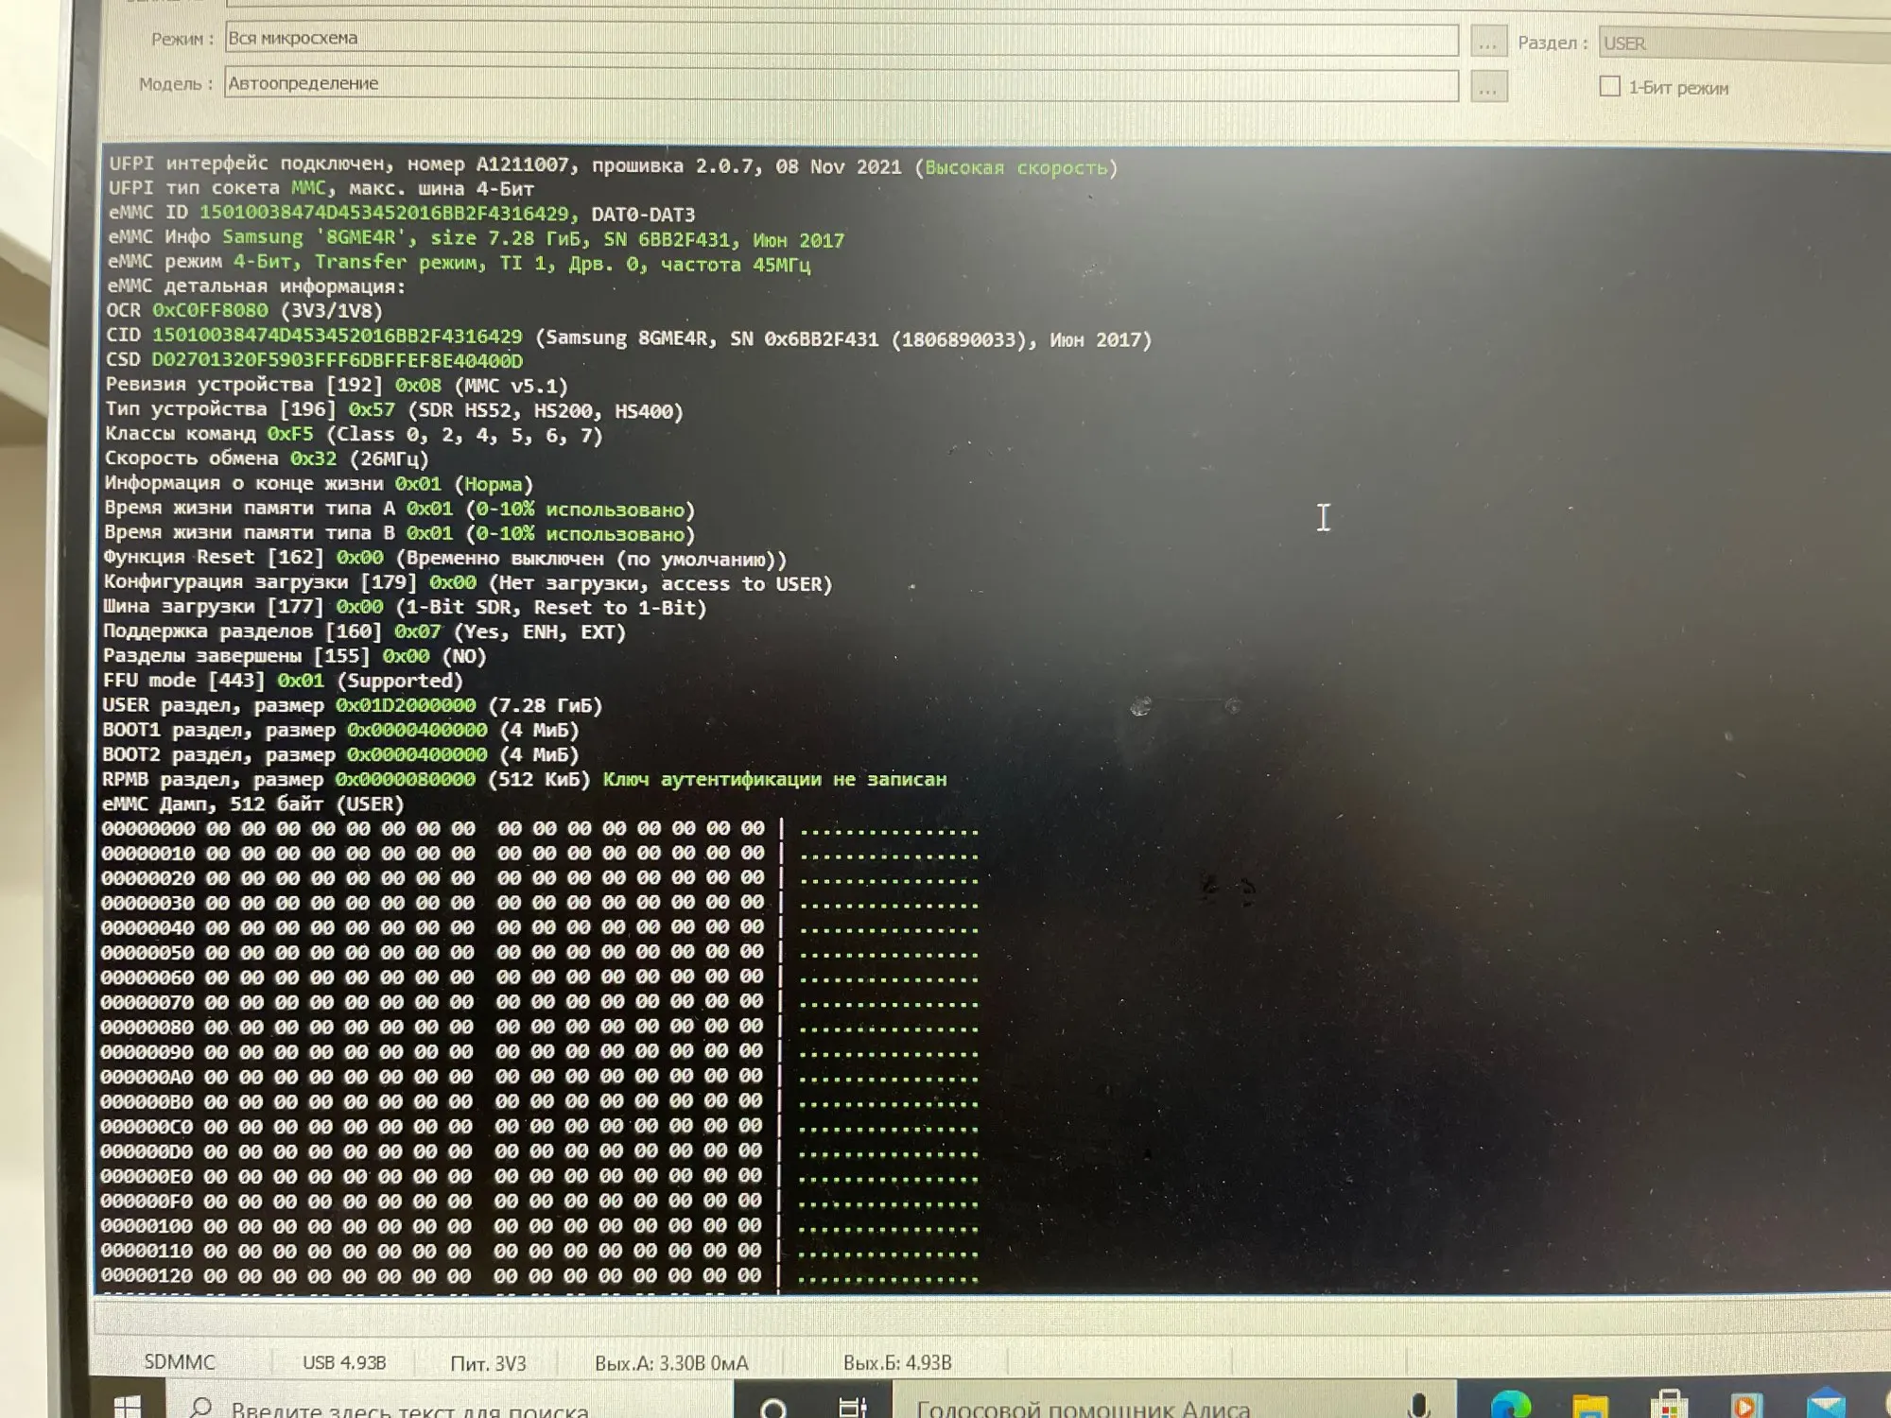Viewport: 1891px width, 1418px height.
Task: Enable the 1-Бит режим checkbox
Action: click(1609, 86)
